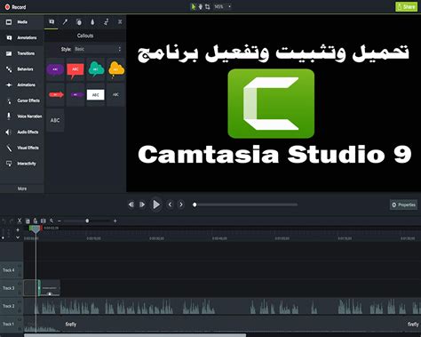The image size is (421, 337).
Task: Click the Paste icon on timeline toolbar
Action: [x=36, y=221]
